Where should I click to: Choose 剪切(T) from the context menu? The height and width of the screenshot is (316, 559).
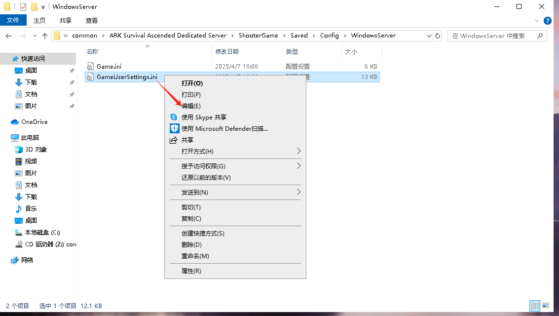click(235, 207)
